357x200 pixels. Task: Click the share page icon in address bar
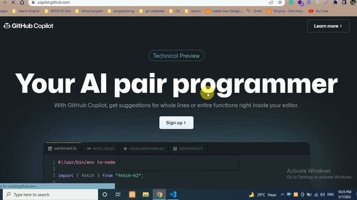pos(271,2)
